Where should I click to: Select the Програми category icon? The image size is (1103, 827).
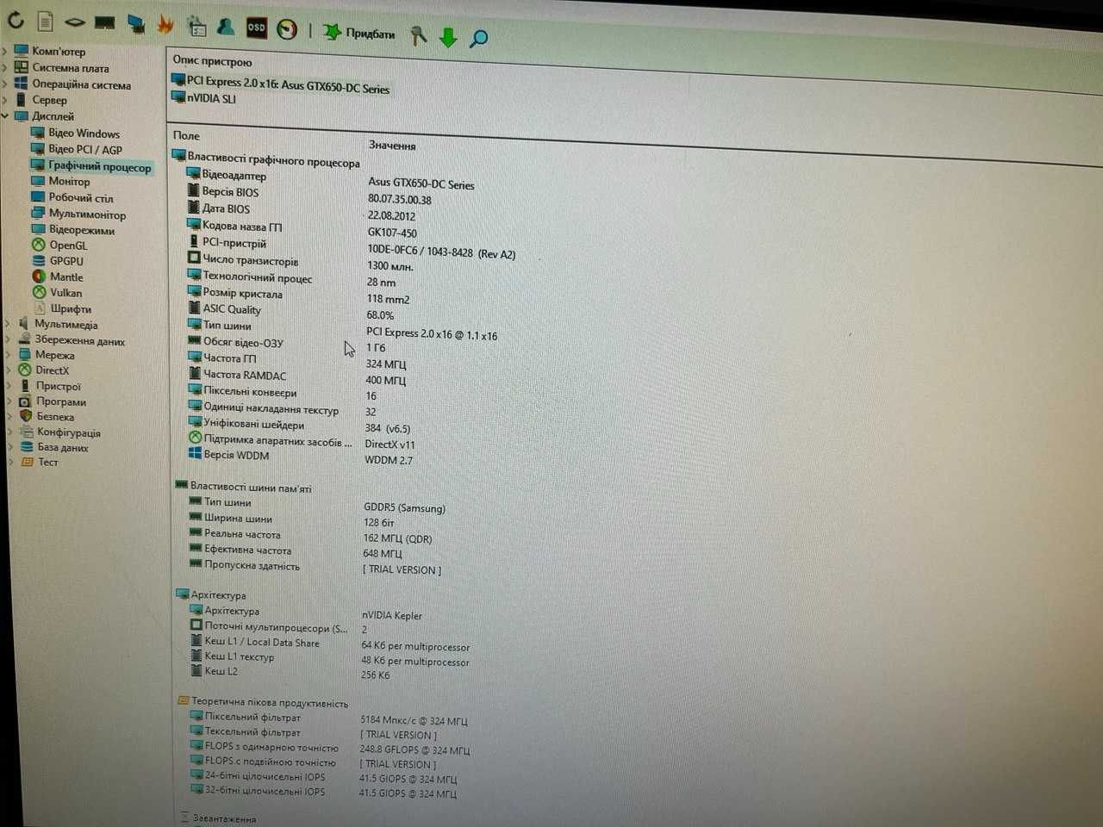pyautogui.click(x=25, y=401)
